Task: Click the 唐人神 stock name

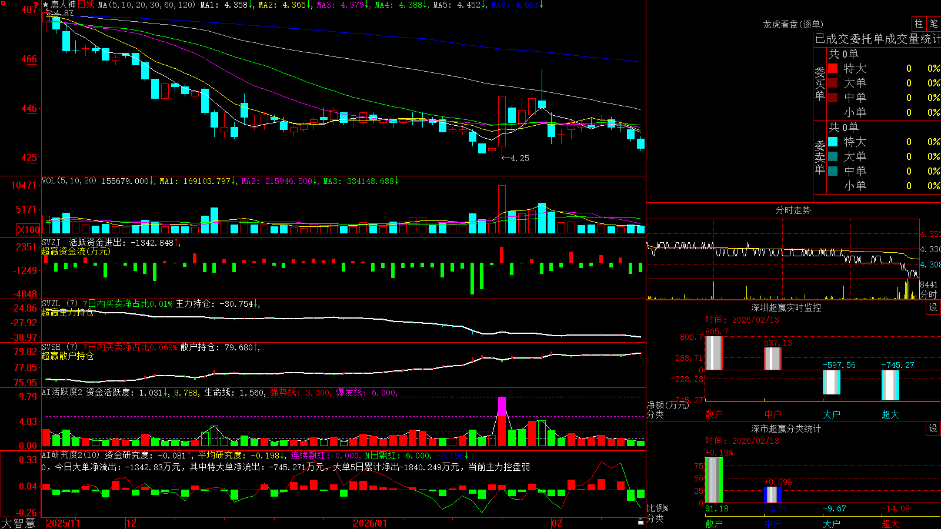Action: 63,5
